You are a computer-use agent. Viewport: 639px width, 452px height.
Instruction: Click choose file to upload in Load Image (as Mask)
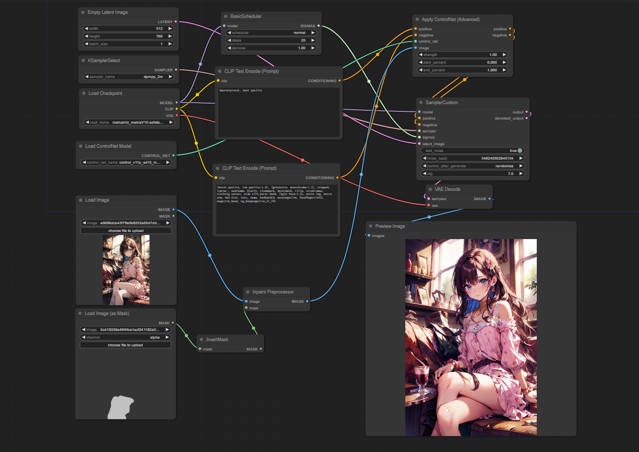coord(125,345)
